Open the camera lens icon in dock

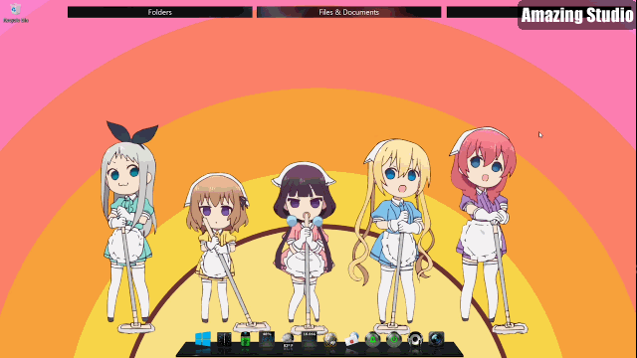tap(436, 339)
